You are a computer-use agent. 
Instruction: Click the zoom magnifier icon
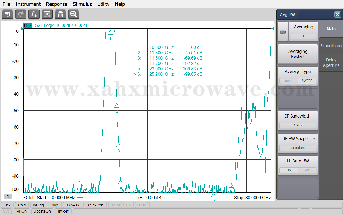pos(74,14)
